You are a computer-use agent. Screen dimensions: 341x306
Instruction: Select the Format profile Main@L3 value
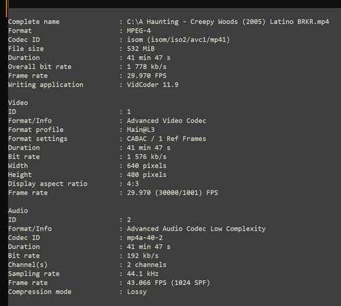141,130
